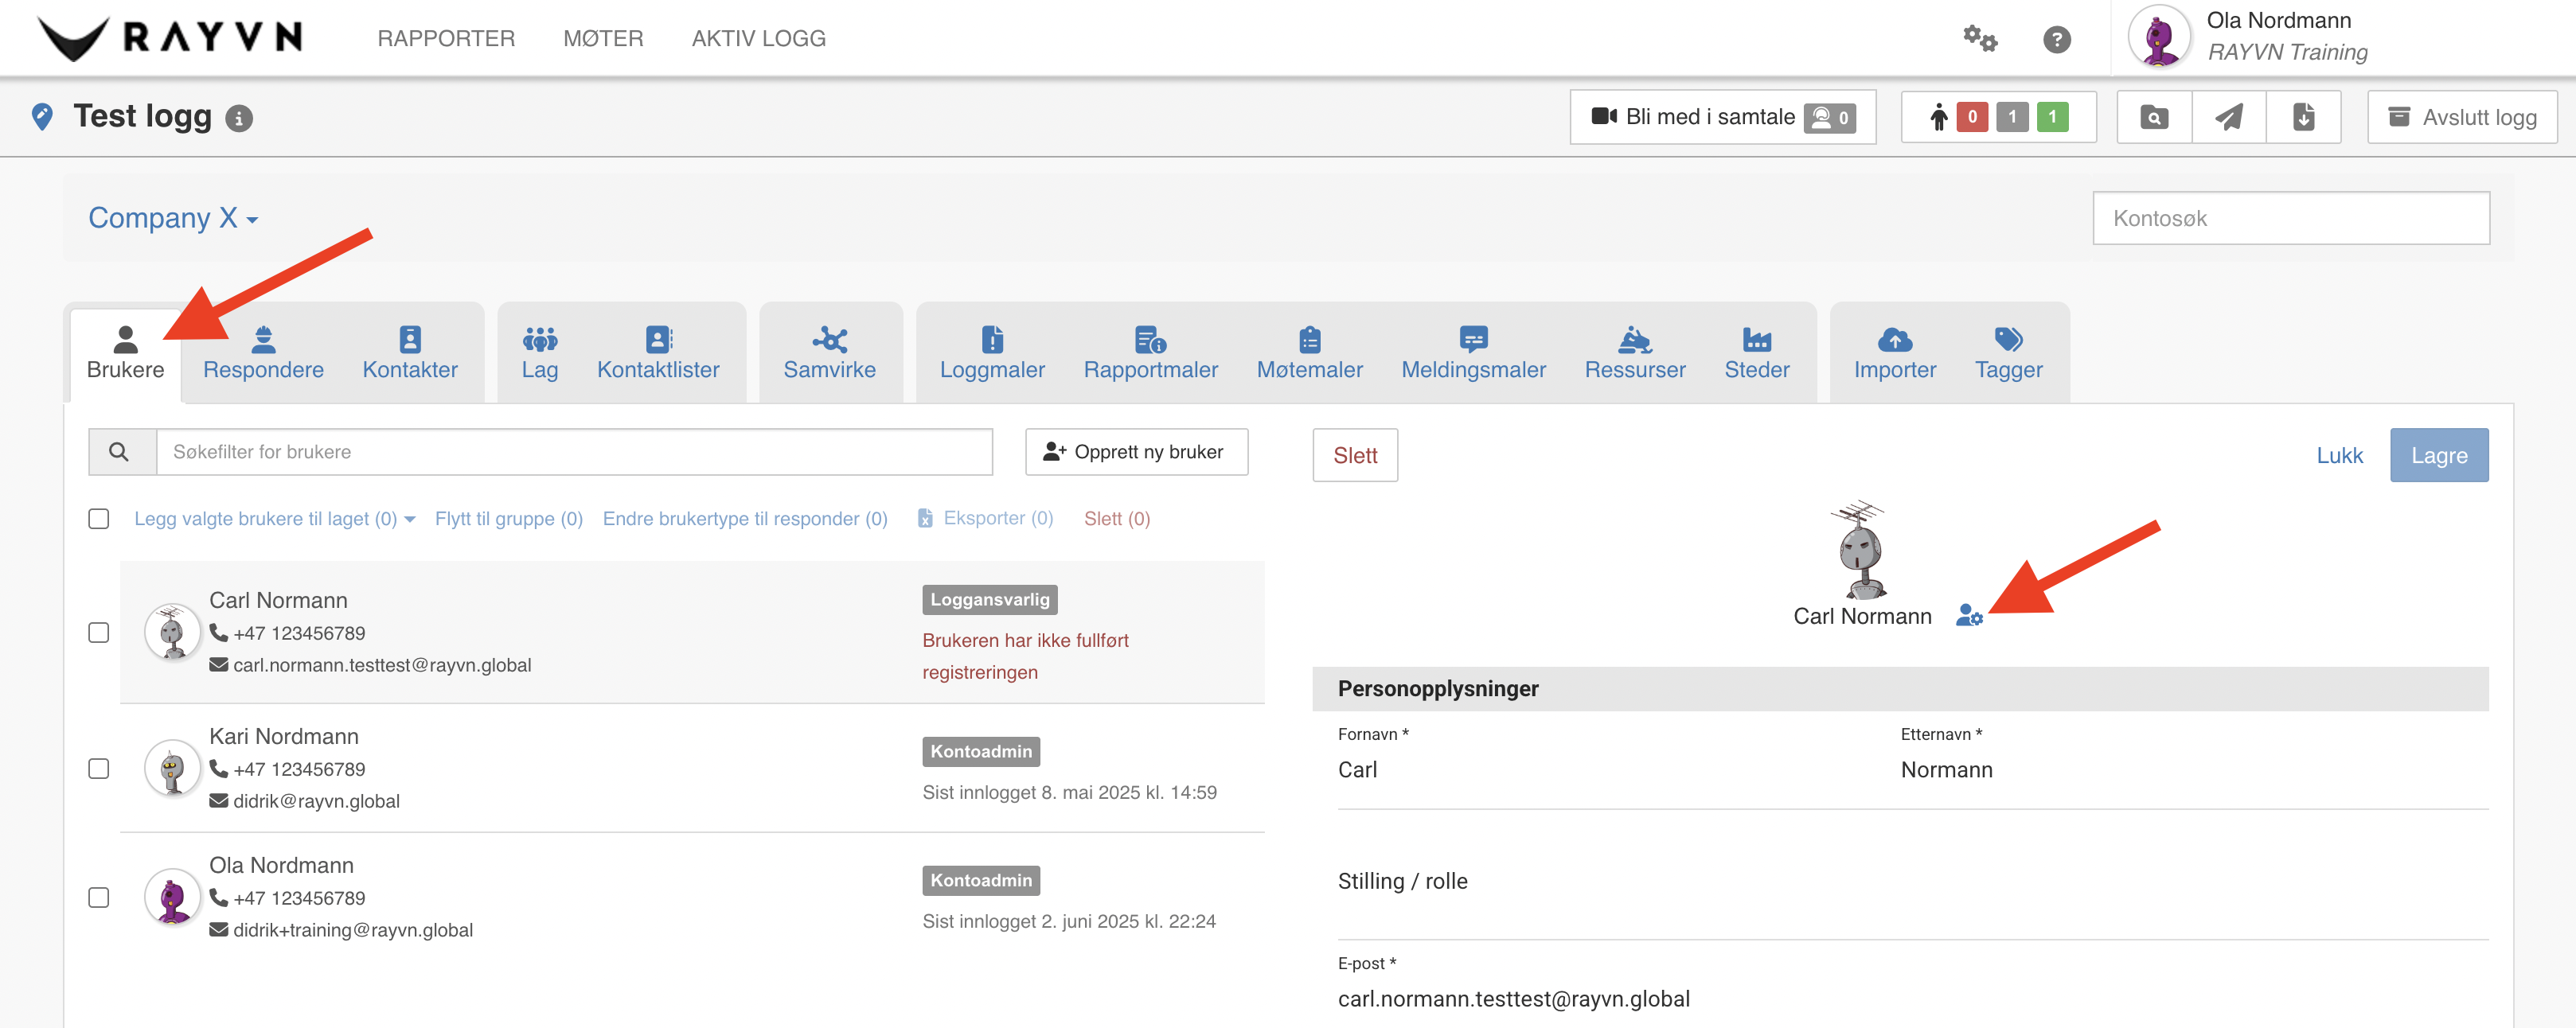The height and width of the screenshot is (1028, 2576).
Task: Switch to the Kontakter tab
Action: tap(410, 353)
